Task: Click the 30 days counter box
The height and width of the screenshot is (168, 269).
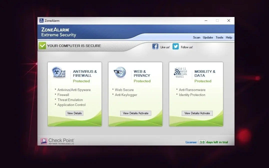Action: click(x=202, y=142)
